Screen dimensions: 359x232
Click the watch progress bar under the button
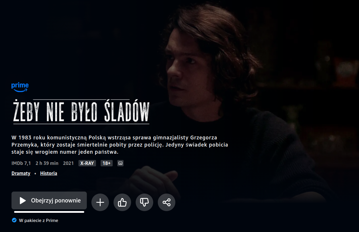(x=49, y=212)
